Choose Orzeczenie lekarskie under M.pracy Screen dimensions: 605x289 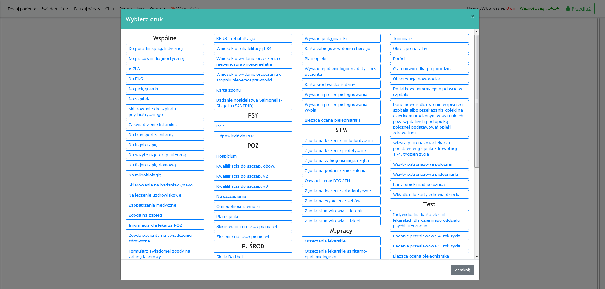(341, 241)
